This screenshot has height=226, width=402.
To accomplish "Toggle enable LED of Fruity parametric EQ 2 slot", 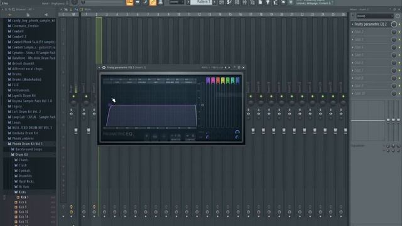I will coord(399,24).
